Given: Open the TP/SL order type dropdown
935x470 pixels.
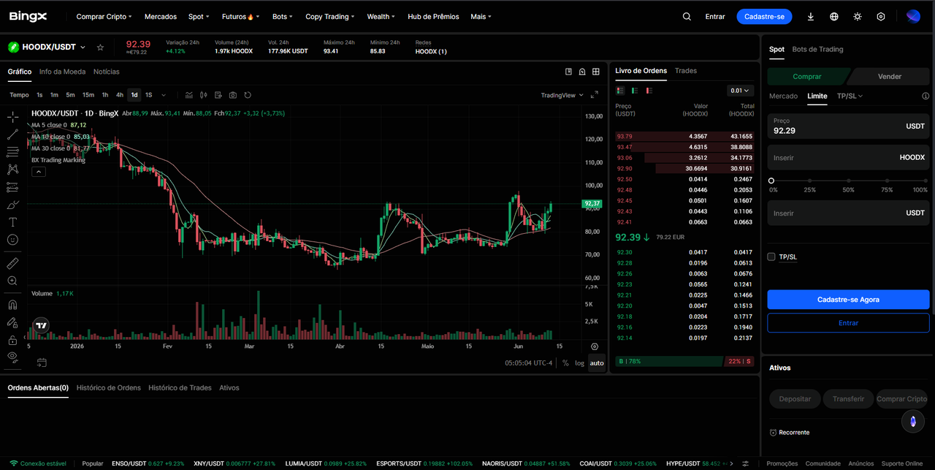Looking at the screenshot, I should tap(850, 96).
